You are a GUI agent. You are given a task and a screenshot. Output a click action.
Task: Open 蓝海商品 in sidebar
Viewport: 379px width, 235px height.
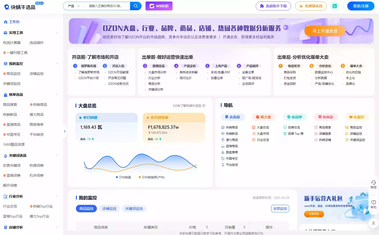tap(12, 124)
